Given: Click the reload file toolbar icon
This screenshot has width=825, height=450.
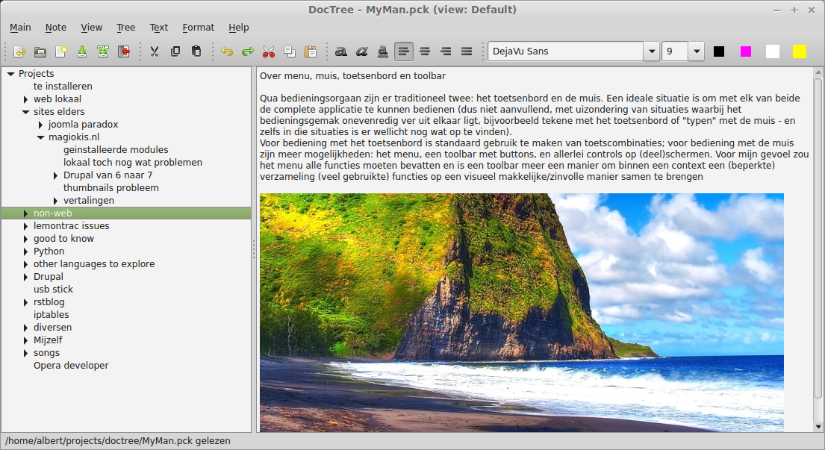Looking at the screenshot, I should (19, 51).
